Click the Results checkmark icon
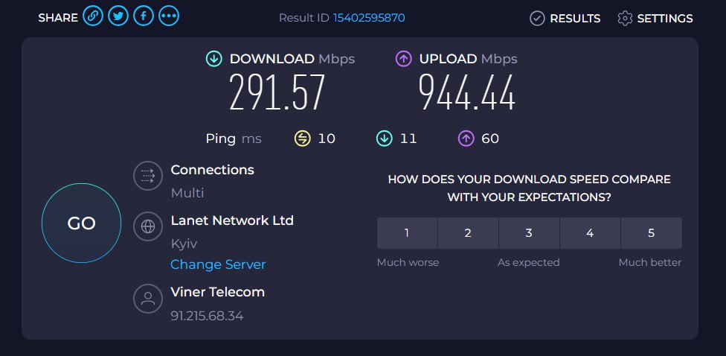Viewport: 726px width, 356px height. pyautogui.click(x=537, y=19)
